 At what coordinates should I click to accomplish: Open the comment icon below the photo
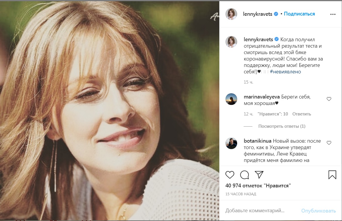[244, 175]
